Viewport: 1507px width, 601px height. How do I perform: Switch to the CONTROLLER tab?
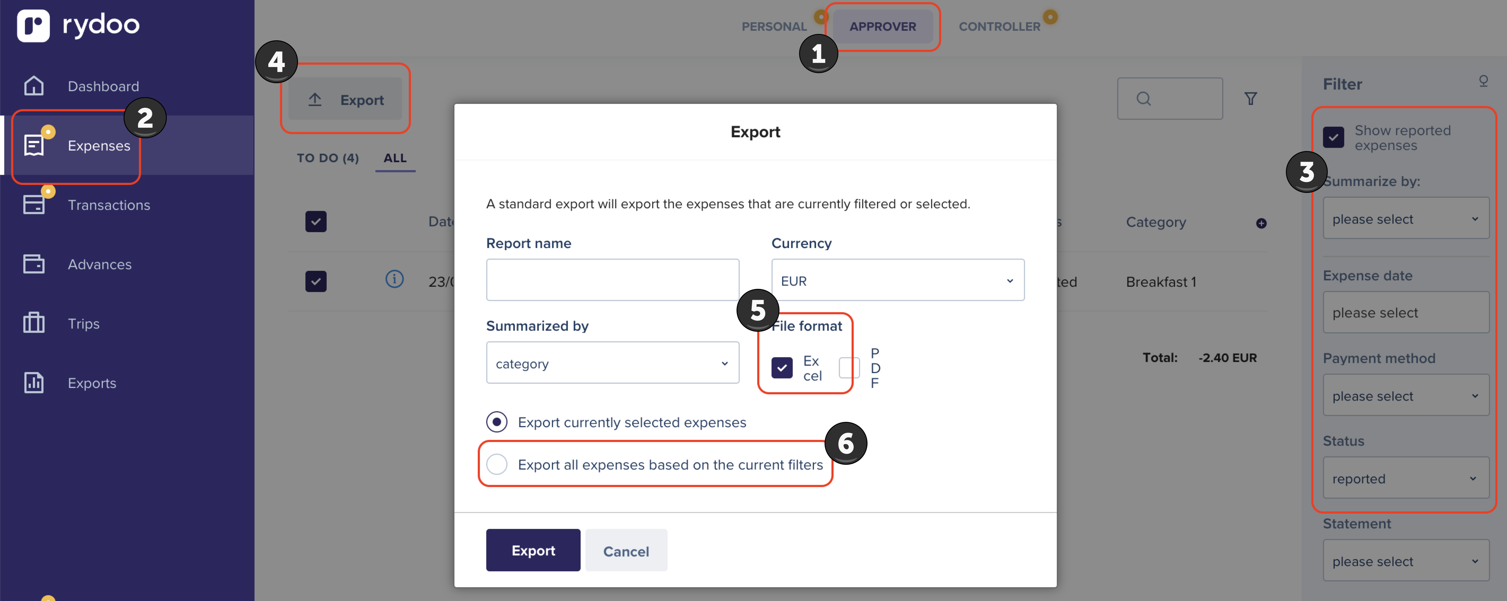tap(999, 26)
